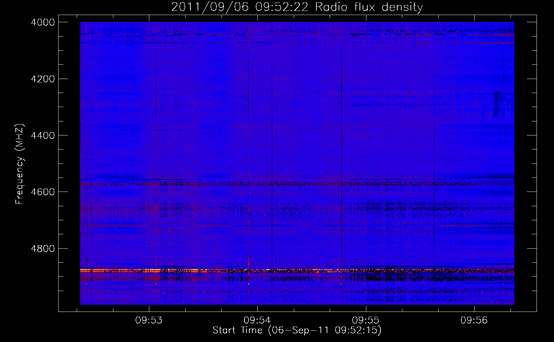Click the 4400 frequency axis label
The width and height of the screenshot is (554, 342).
click(x=43, y=135)
